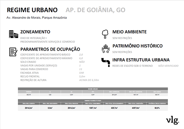Screen dimensions: 184x129
Task: Click the 60,0% efficiency cell
Action: (157, 108)
